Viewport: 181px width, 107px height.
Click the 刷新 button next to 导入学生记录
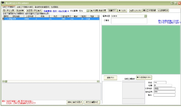(20, 10)
